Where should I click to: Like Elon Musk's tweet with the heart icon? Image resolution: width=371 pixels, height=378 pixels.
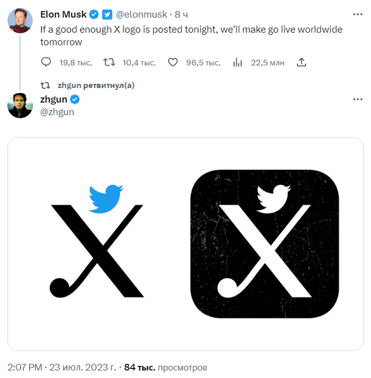pyautogui.click(x=173, y=62)
